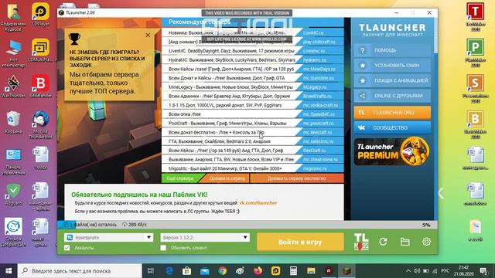This screenshot has width=495, height=278.
Task: Open Task View on taskbar
Action: pos(151,271)
